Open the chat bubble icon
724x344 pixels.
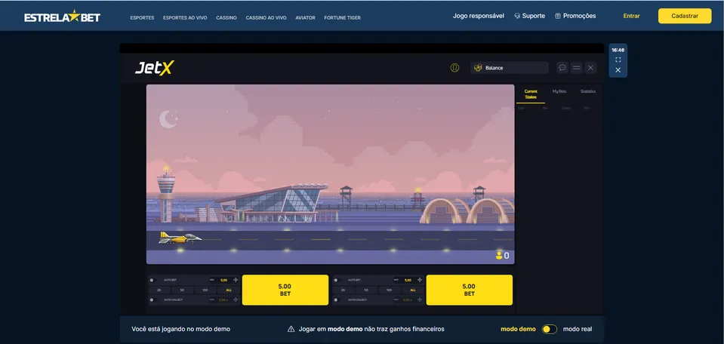(562, 68)
